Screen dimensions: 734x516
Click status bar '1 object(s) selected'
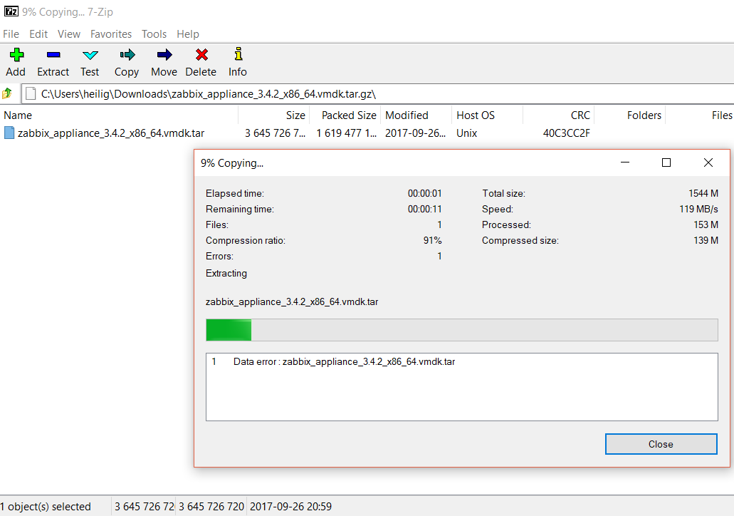pyautogui.click(x=46, y=507)
